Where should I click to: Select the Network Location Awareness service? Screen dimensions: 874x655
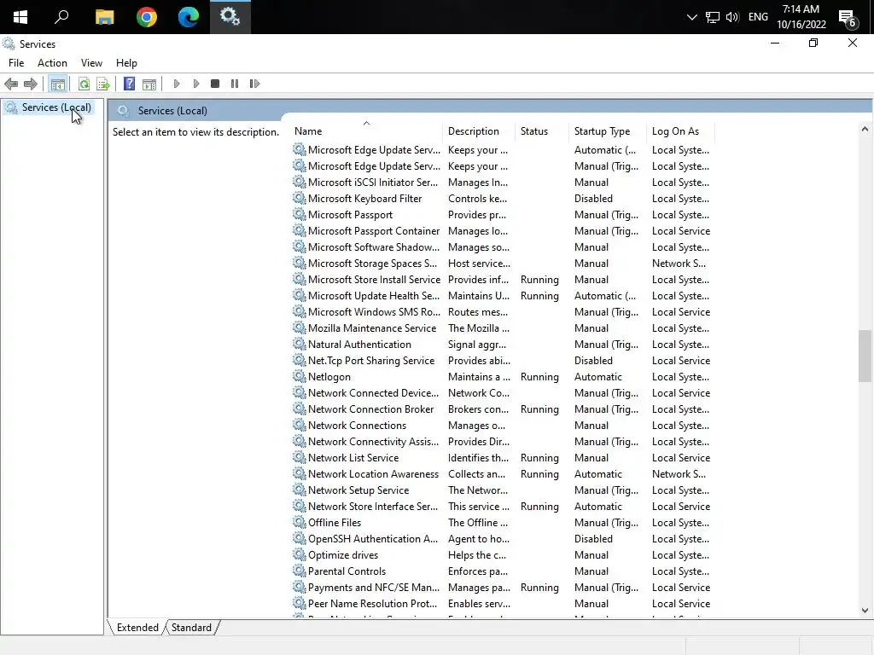(503, 474)
